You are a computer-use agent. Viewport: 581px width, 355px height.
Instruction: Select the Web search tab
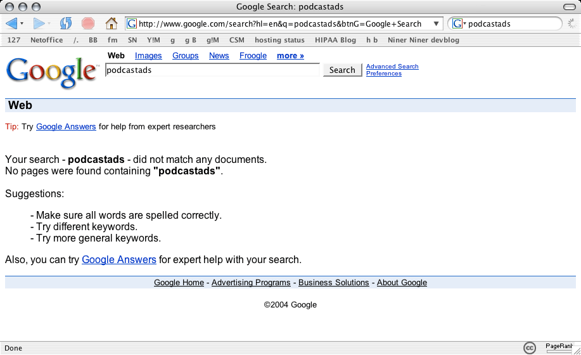116,56
